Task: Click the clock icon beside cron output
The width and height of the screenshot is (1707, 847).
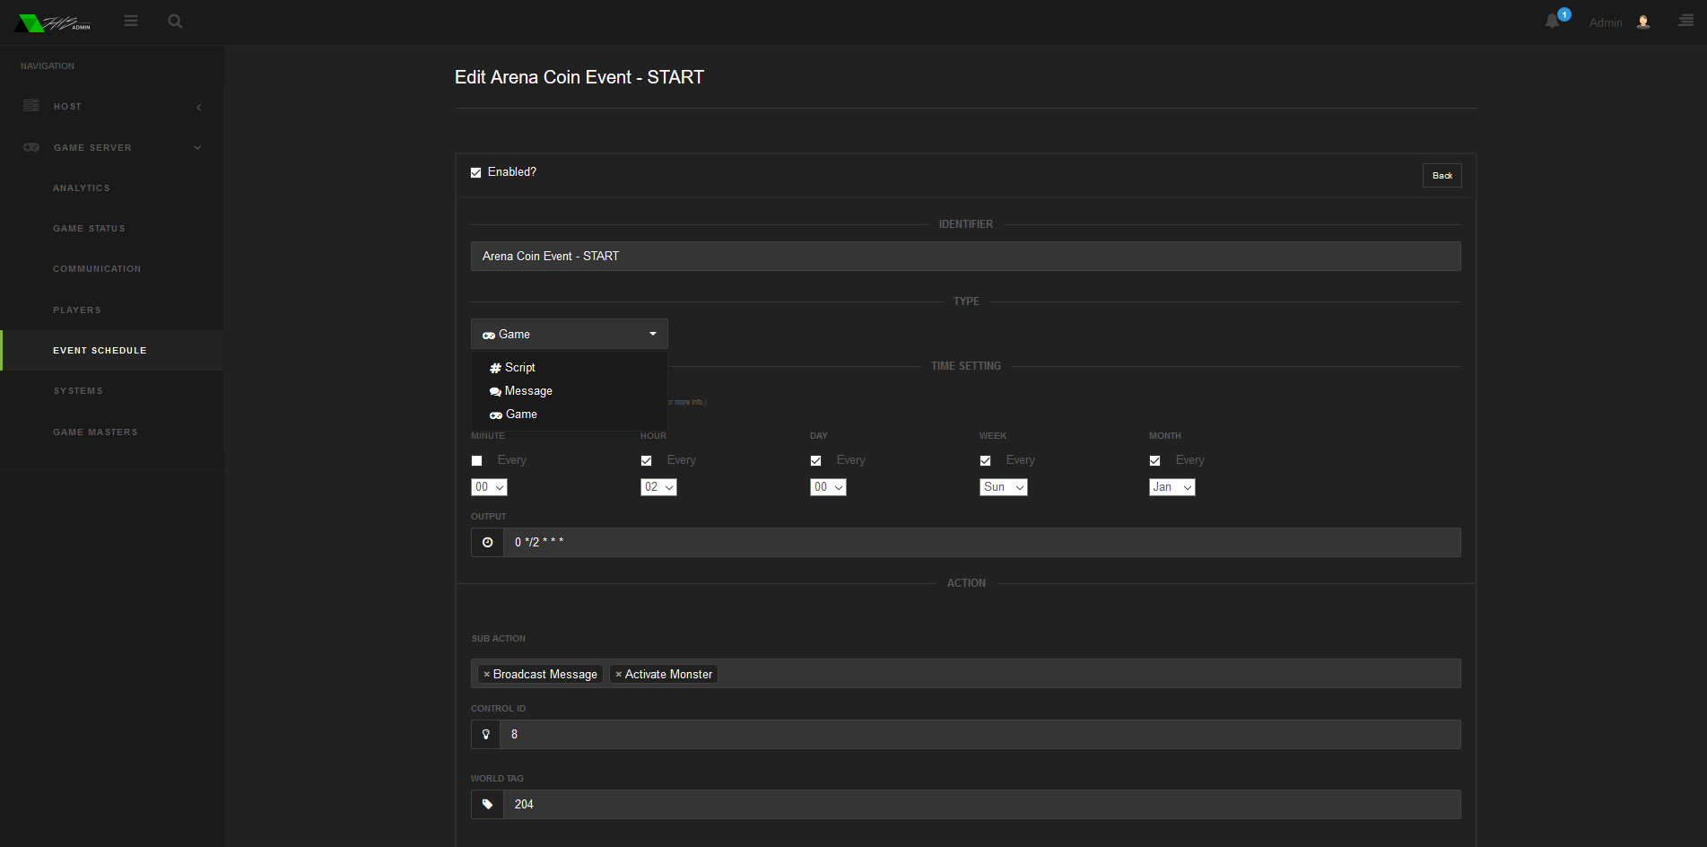Action: tap(487, 542)
